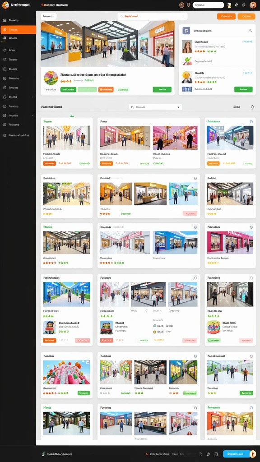Open the user profile avatar in the header
The width and height of the screenshot is (260, 462).
click(253, 5)
